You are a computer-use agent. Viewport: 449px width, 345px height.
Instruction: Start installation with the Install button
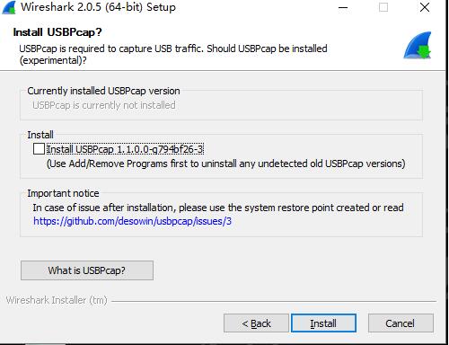pos(323,323)
